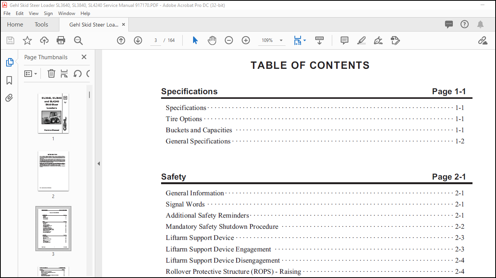496x278 pixels.
Task: Click the General Information entry
Action: click(315, 193)
